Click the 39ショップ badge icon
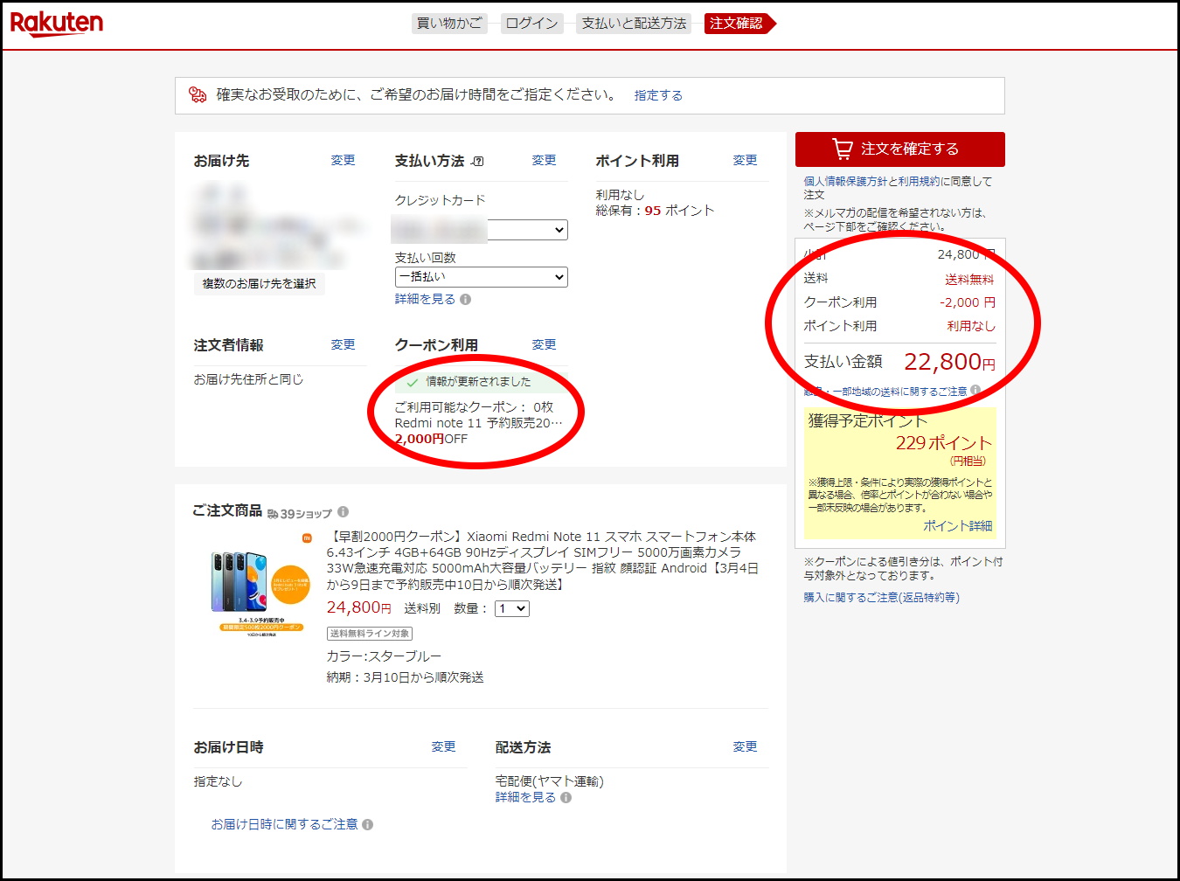Image resolution: width=1180 pixels, height=881 pixels. pyautogui.click(x=300, y=513)
